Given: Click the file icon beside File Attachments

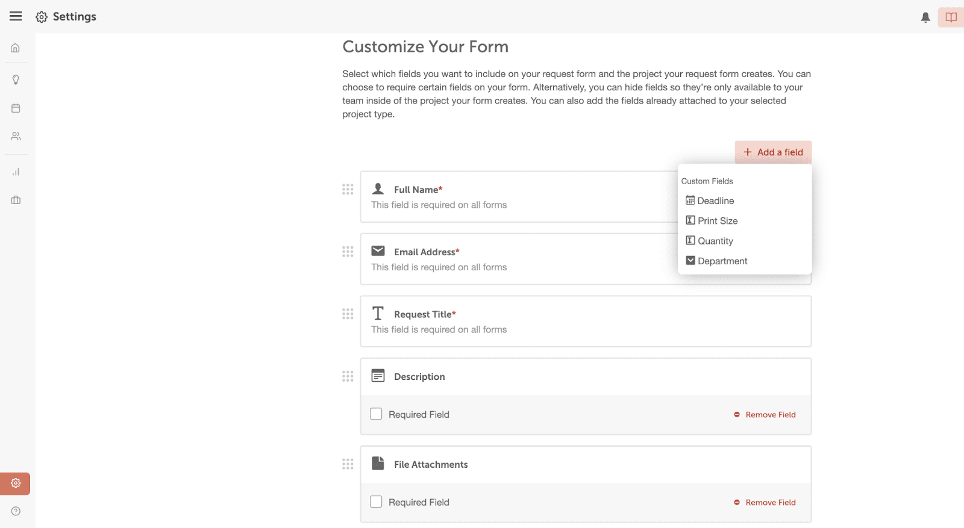Looking at the screenshot, I should click(378, 463).
